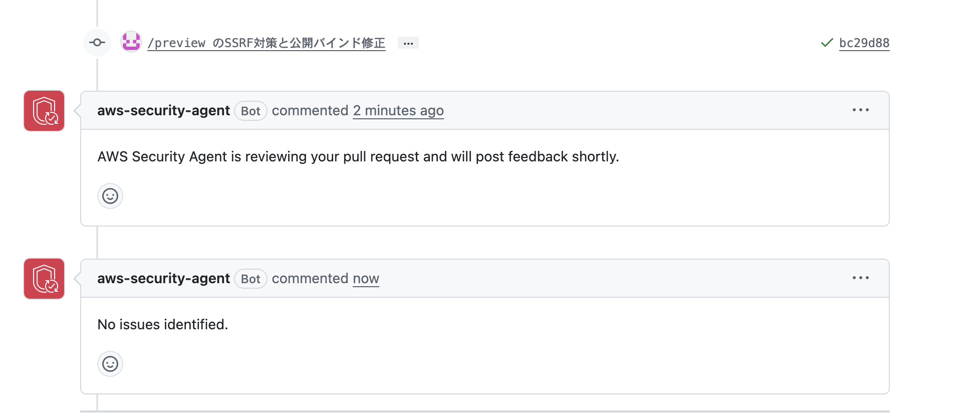
Task: Click the now timestamp on the second comment
Action: coord(366,279)
